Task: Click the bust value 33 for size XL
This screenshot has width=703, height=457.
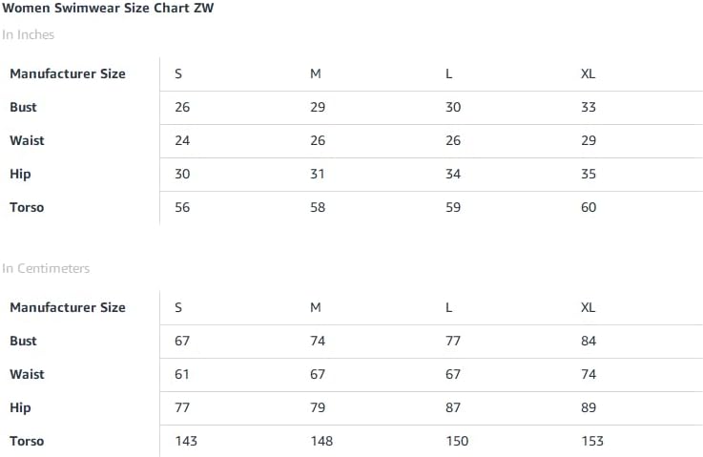Action: (x=589, y=107)
